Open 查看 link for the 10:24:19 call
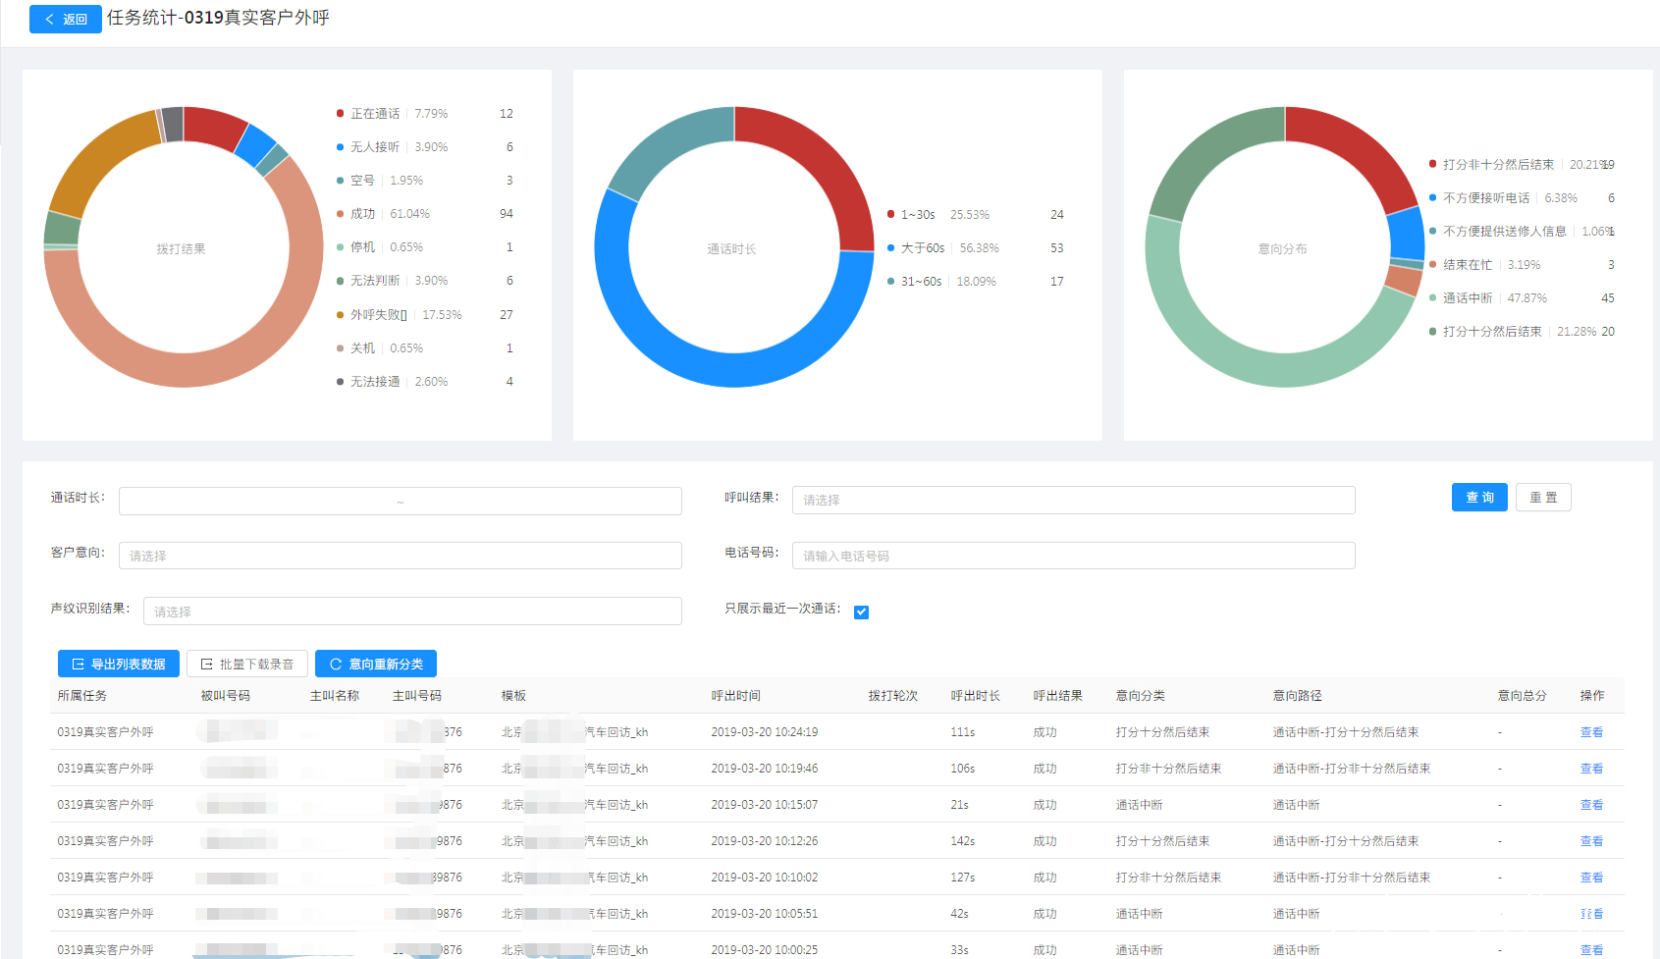The height and width of the screenshot is (959, 1660). (1591, 732)
